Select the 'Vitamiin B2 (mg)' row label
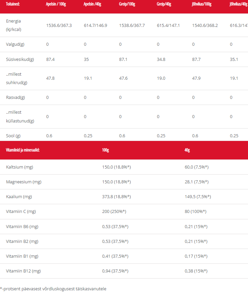The width and height of the screenshot is (248, 292). [x=22, y=241]
